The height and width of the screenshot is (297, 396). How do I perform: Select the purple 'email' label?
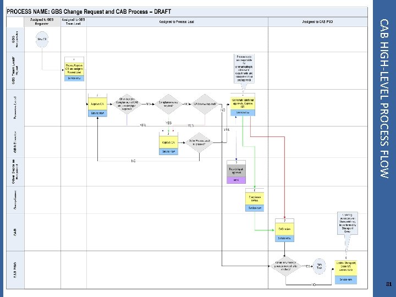(x=236, y=180)
